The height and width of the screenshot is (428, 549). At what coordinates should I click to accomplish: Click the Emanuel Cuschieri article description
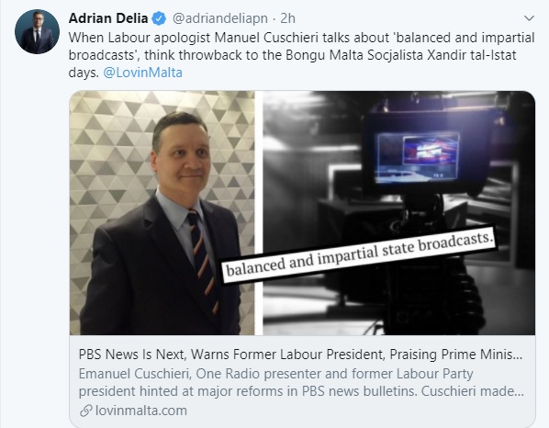click(301, 382)
